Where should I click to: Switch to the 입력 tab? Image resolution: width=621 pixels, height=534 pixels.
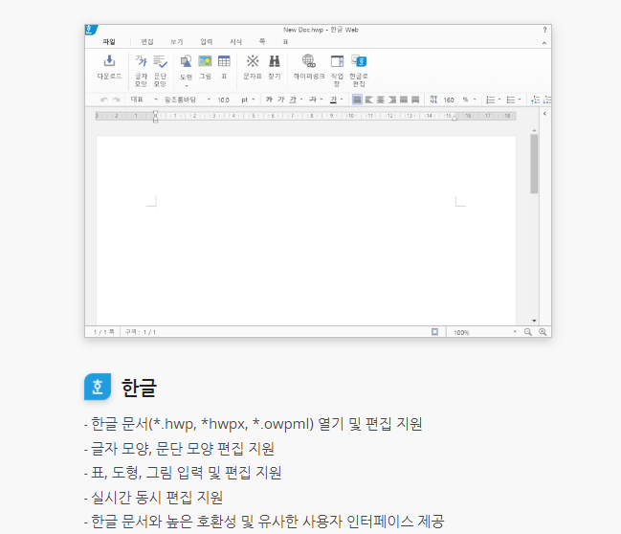pos(207,41)
